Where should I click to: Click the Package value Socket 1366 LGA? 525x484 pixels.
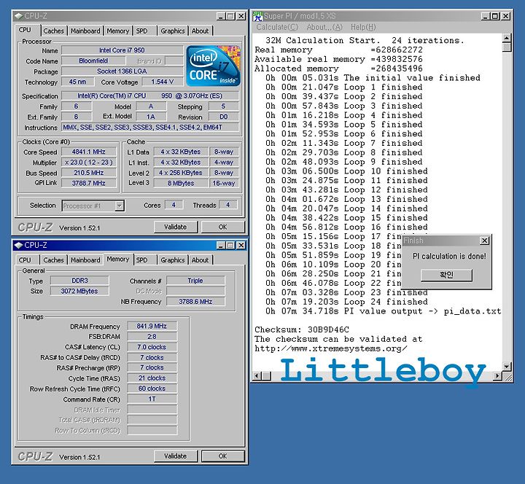pos(122,71)
